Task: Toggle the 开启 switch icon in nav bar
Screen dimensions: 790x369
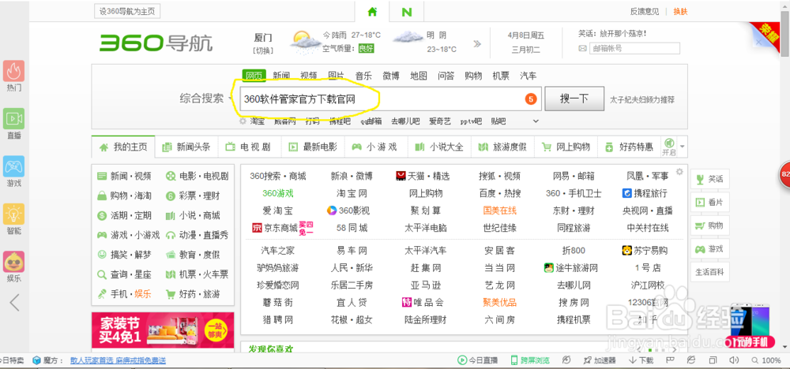Action: [x=669, y=147]
